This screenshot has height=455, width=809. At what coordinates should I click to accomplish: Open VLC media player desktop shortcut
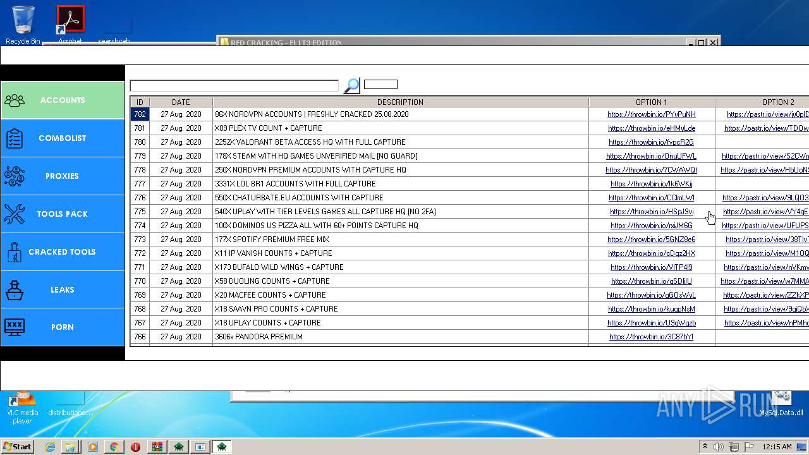click(x=22, y=408)
